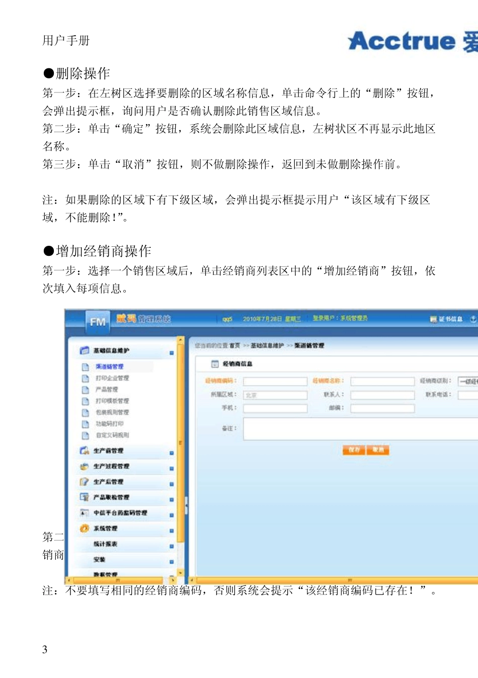The image size is (478, 678).
Task: Focus the 联系人 input field
Action: pos(382,396)
